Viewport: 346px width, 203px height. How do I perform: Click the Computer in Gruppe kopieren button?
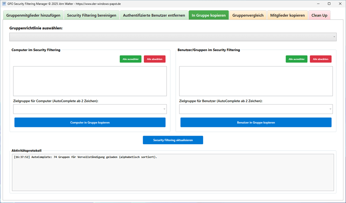pyautogui.click(x=90, y=123)
